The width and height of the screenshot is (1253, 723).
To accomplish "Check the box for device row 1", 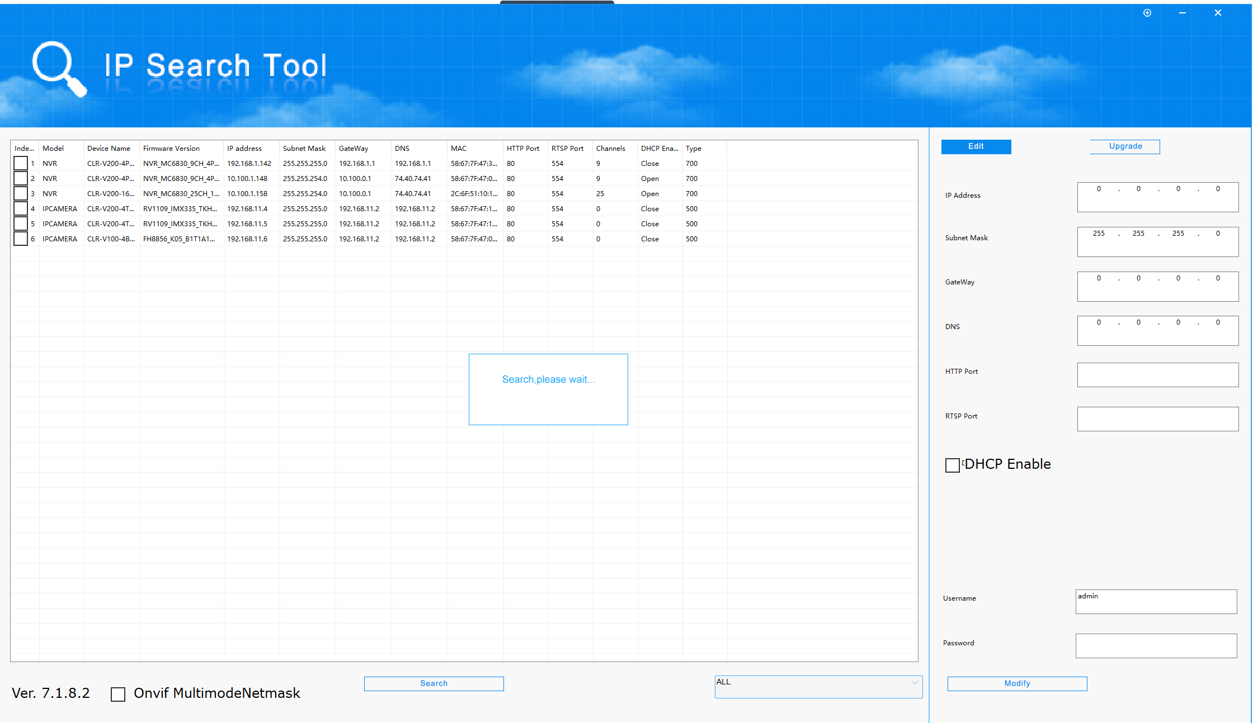I will [21, 163].
